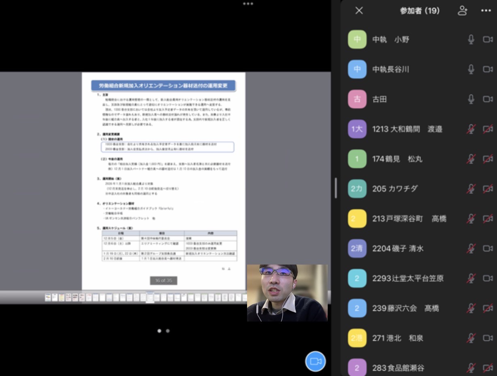Click disabled camera icon for 174 鶴見 松丸
Viewport: 497px width, 376px height.
488,159
